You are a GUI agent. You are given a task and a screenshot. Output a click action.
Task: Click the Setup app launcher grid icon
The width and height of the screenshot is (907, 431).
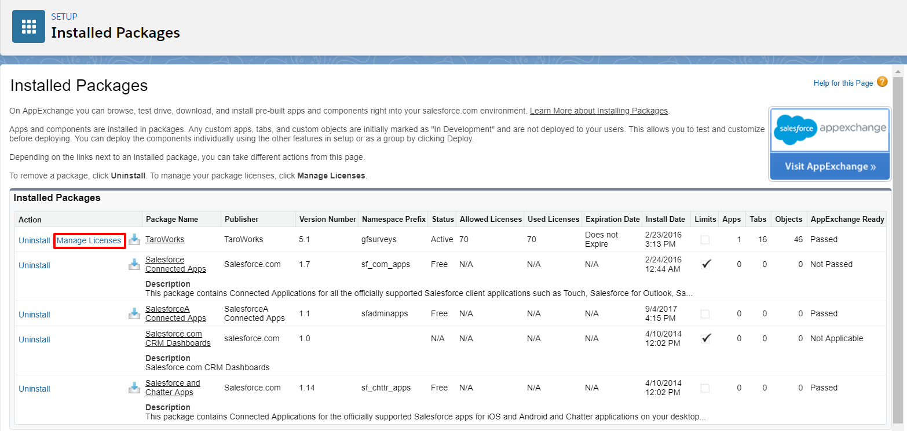[x=28, y=26]
